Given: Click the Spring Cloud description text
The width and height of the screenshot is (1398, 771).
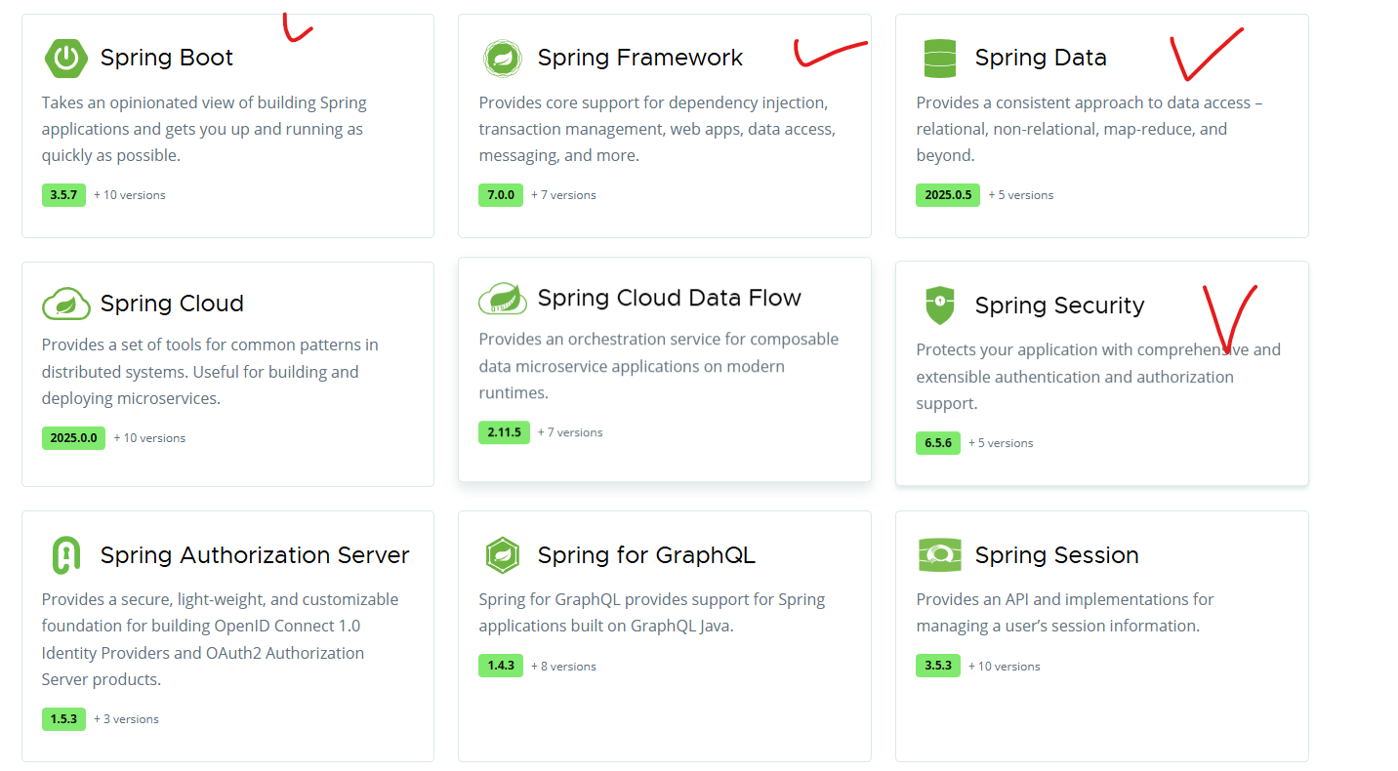Looking at the screenshot, I should point(209,372).
